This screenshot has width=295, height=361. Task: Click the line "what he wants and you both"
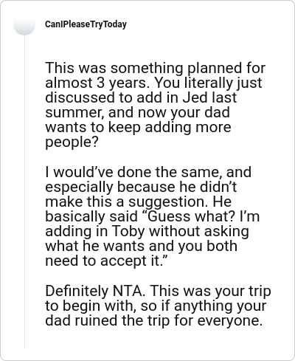pos(142,246)
